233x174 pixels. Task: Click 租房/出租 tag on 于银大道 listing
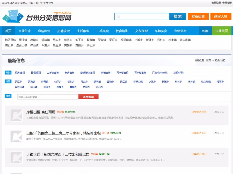point(104,154)
